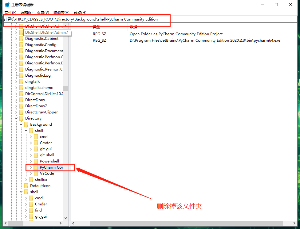Click the tree pane scroll-up arrow

point(66,26)
